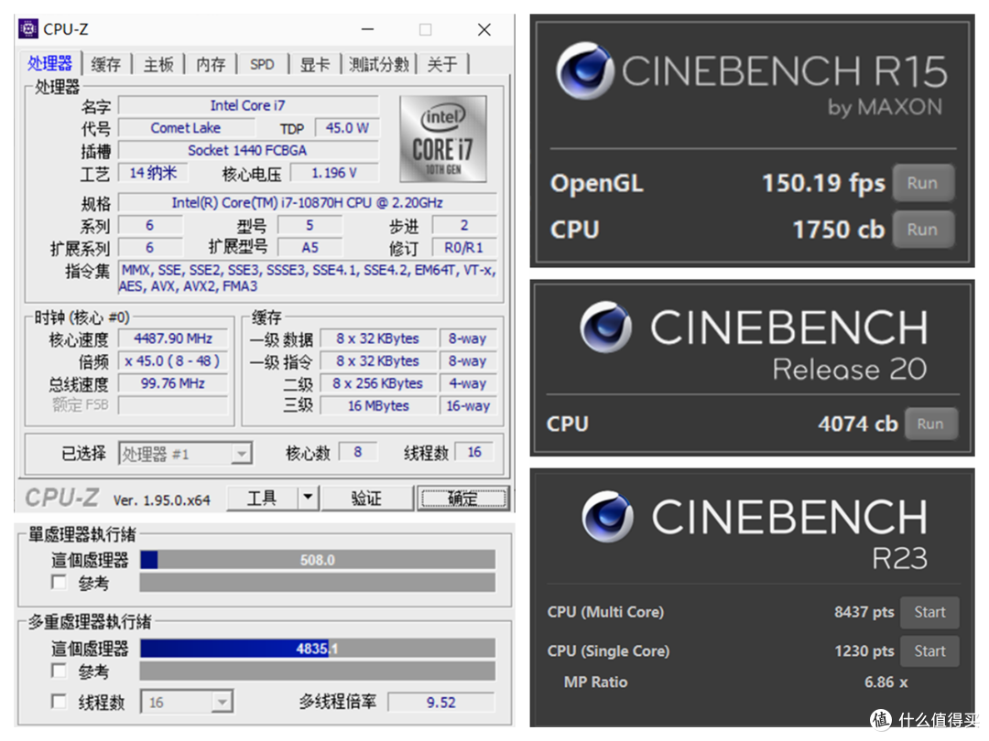Screen dimensions: 989x741
Task: Open the 處理器 #1 selector dropdown
Action: [242, 452]
